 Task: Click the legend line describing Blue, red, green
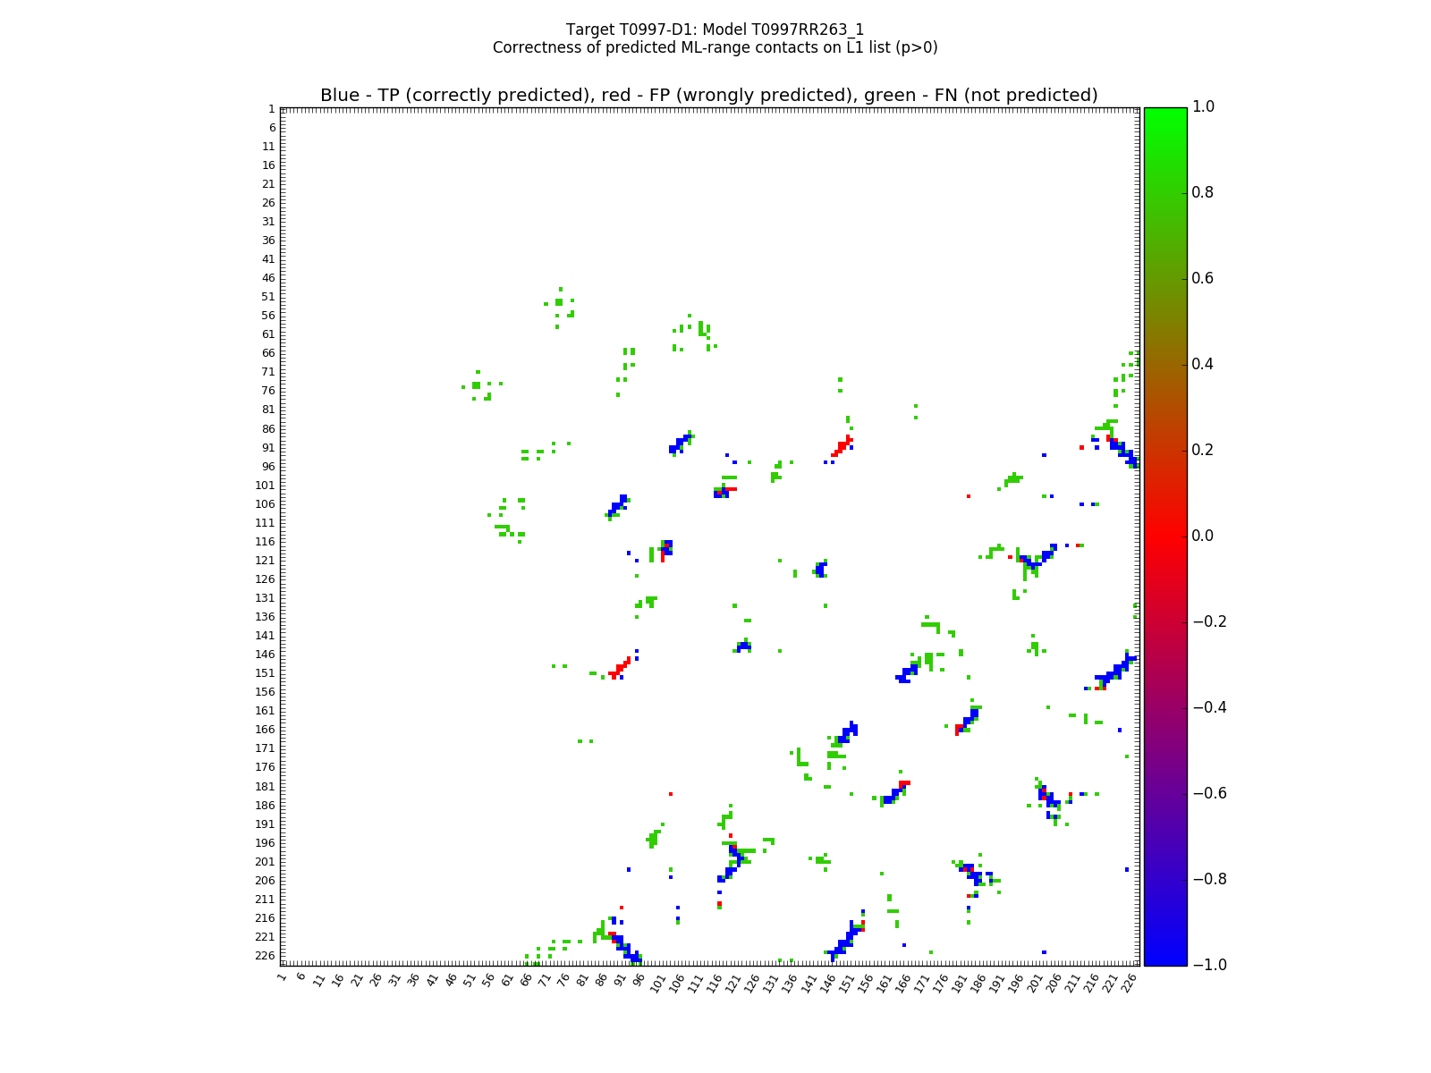click(x=708, y=96)
